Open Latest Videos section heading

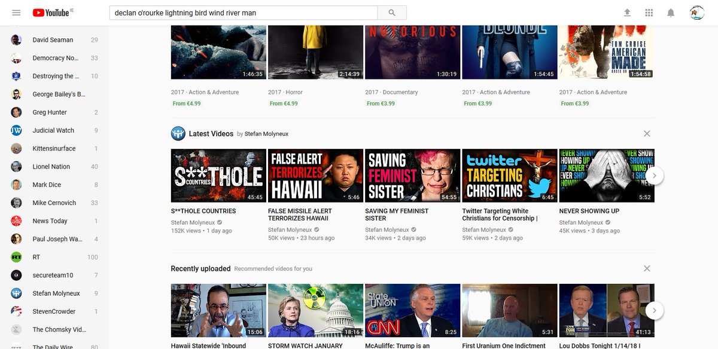tap(211, 134)
